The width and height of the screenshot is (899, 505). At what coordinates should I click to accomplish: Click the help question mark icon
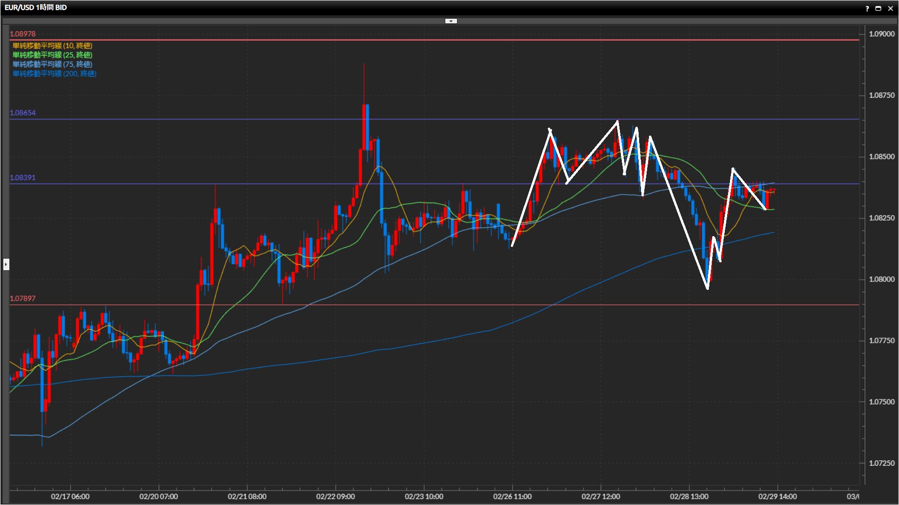pos(867,8)
